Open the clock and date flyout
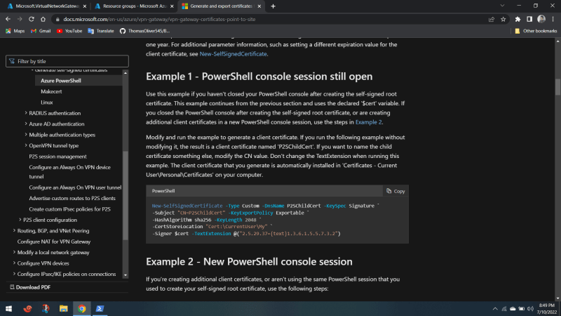Screen dimensions: 561x316 pyautogui.click(x=546, y=309)
